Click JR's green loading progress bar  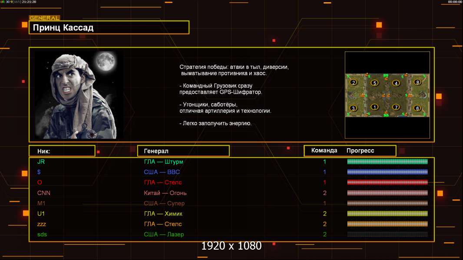[x=387, y=161]
